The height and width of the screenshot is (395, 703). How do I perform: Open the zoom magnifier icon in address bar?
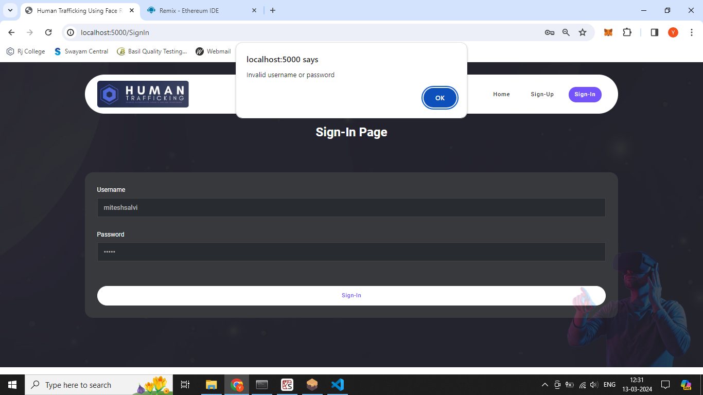[x=566, y=32]
